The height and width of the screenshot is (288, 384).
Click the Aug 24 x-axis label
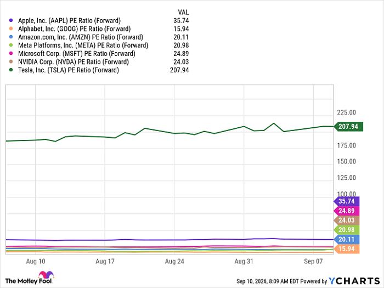click(x=174, y=261)
